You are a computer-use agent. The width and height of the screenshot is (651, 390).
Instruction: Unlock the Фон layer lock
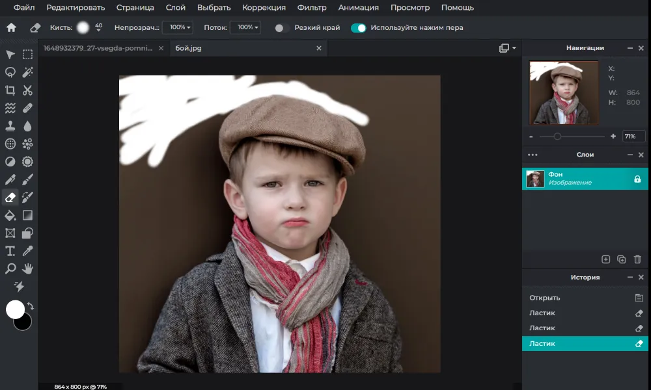point(637,179)
